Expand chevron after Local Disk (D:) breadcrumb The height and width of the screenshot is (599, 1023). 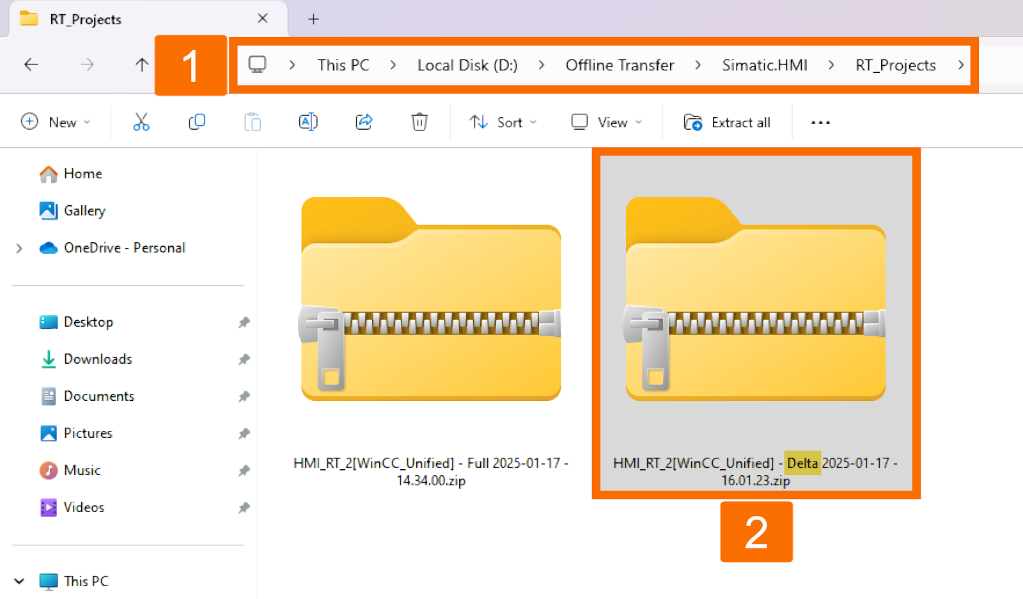coord(542,65)
